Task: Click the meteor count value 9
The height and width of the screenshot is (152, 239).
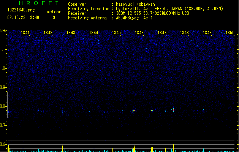Action: point(54,17)
